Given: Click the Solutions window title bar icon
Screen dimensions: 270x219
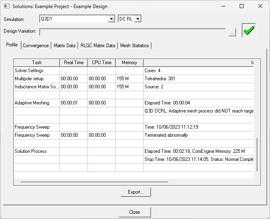Looking at the screenshot, I should coord(6,6).
